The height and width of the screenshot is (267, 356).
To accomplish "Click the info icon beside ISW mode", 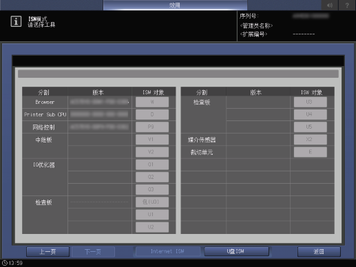I will (x=16, y=21).
